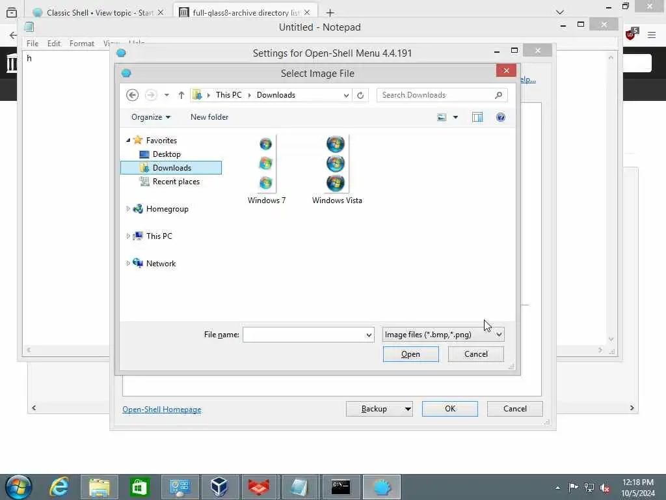Click OK in Open-Shell settings window

pos(450,409)
